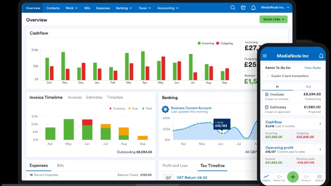The image size is (331, 186).
Task: Tap the green plus button on mobile
Action: coord(293,176)
